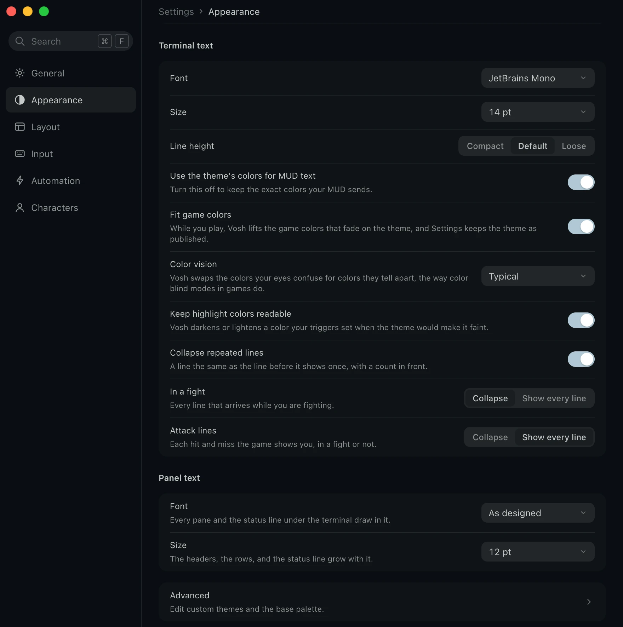Open the As designed panel font dropdown

tap(538, 513)
